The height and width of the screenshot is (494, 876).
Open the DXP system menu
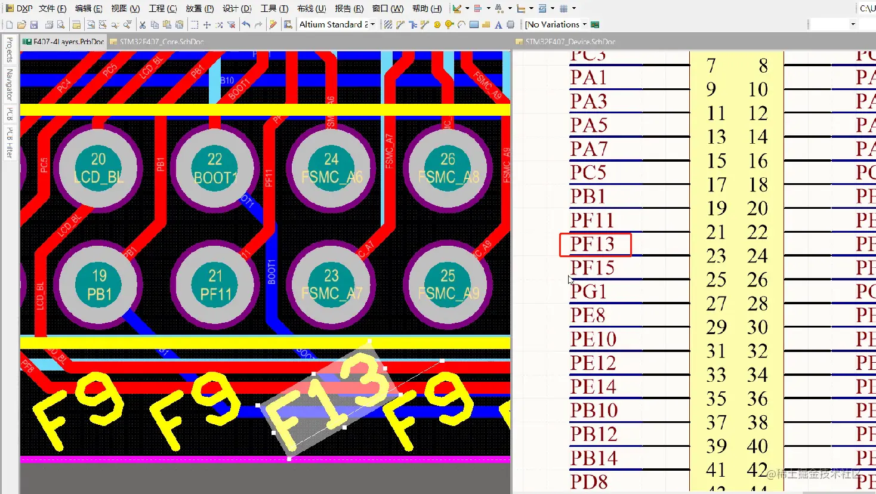pyautogui.click(x=19, y=8)
